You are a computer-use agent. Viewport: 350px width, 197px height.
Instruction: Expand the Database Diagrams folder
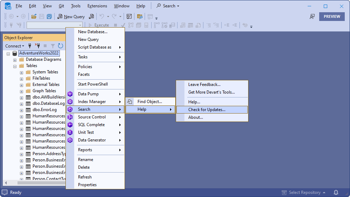click(15, 60)
